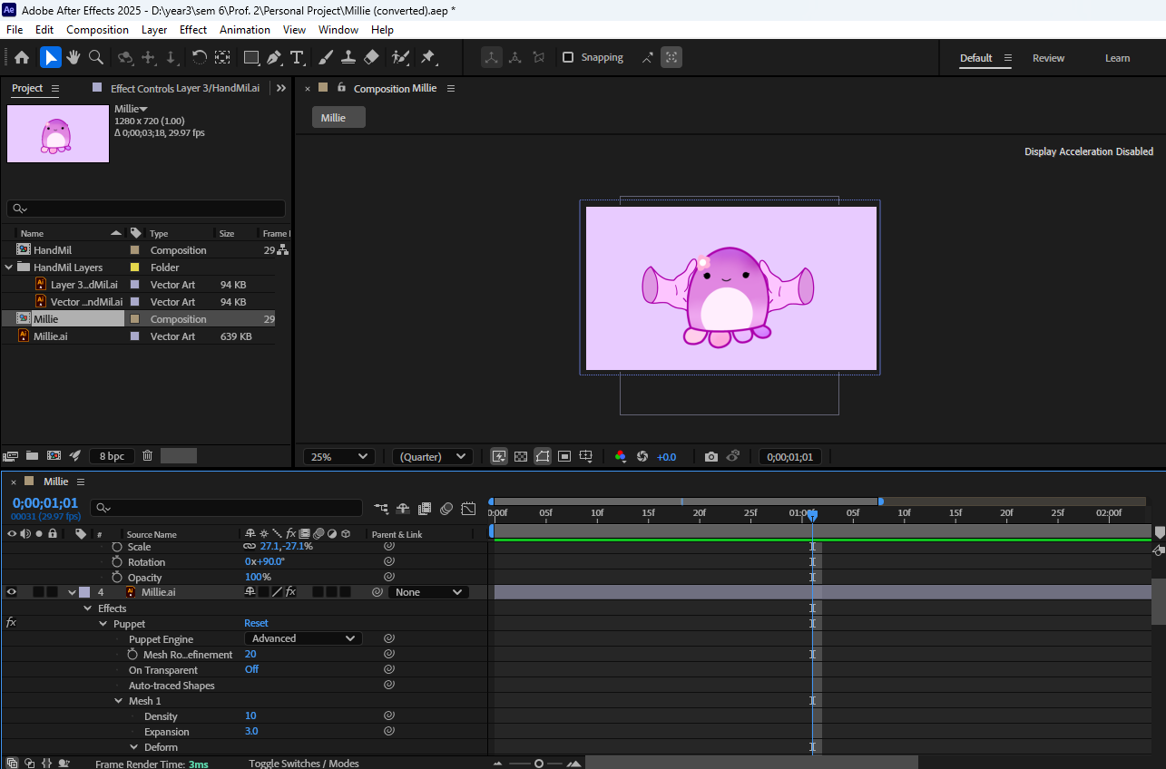Screen dimensions: 1166x769
Task: Select the Clone Stamp tool
Action: pyautogui.click(x=348, y=57)
